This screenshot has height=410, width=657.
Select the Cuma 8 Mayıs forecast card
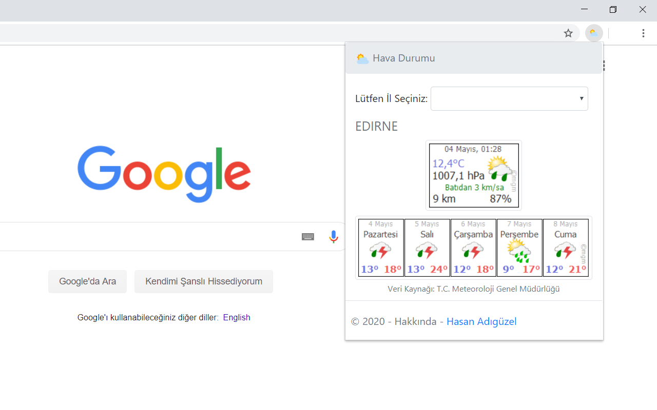coord(566,248)
